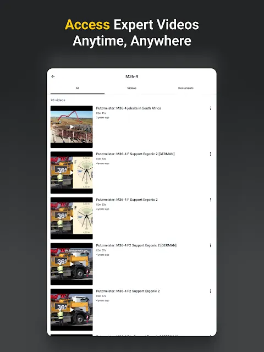Switch to the Documents tab
The image size is (264, 352).
pos(186,88)
